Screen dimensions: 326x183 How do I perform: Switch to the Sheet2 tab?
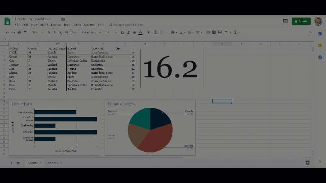(x=53, y=162)
